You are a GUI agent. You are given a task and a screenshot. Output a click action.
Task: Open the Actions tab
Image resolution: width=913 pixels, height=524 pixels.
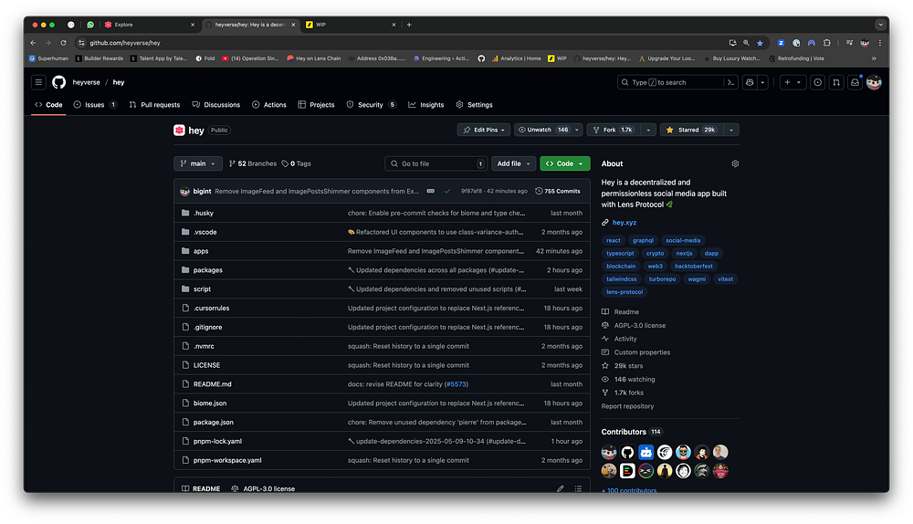(x=269, y=105)
